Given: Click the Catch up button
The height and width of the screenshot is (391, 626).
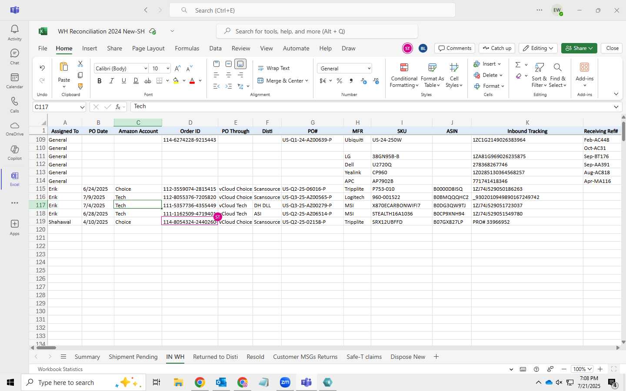Looking at the screenshot, I should 497,48.
